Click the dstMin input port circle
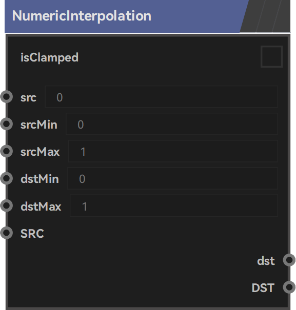The height and width of the screenshot is (310, 296). [7, 178]
